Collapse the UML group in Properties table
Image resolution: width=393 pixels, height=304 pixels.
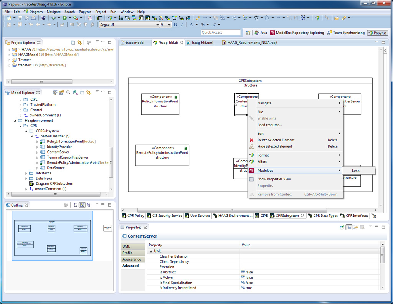[151, 251]
